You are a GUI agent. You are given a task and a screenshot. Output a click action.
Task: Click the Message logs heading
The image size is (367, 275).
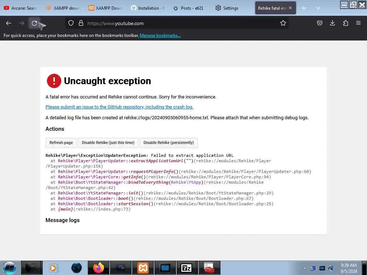(x=62, y=220)
